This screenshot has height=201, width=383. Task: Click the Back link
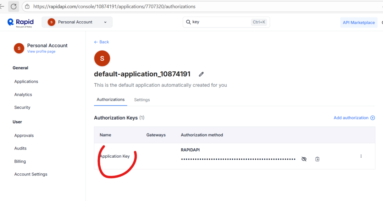(x=102, y=42)
